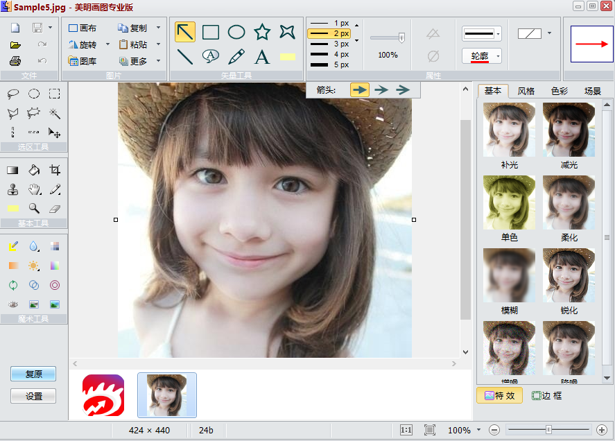This screenshot has width=615, height=441.
Task: Open the 边框 border tab
Action: pos(546,395)
